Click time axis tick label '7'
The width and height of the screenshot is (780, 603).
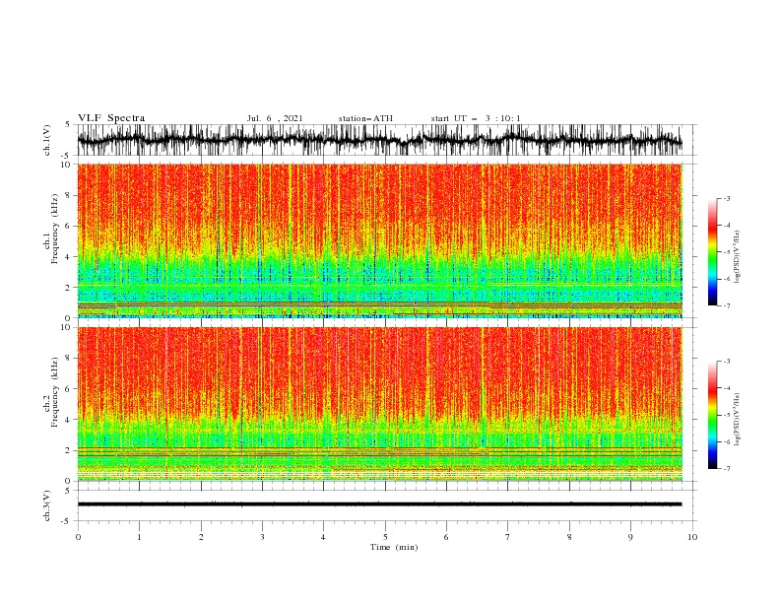click(508, 537)
